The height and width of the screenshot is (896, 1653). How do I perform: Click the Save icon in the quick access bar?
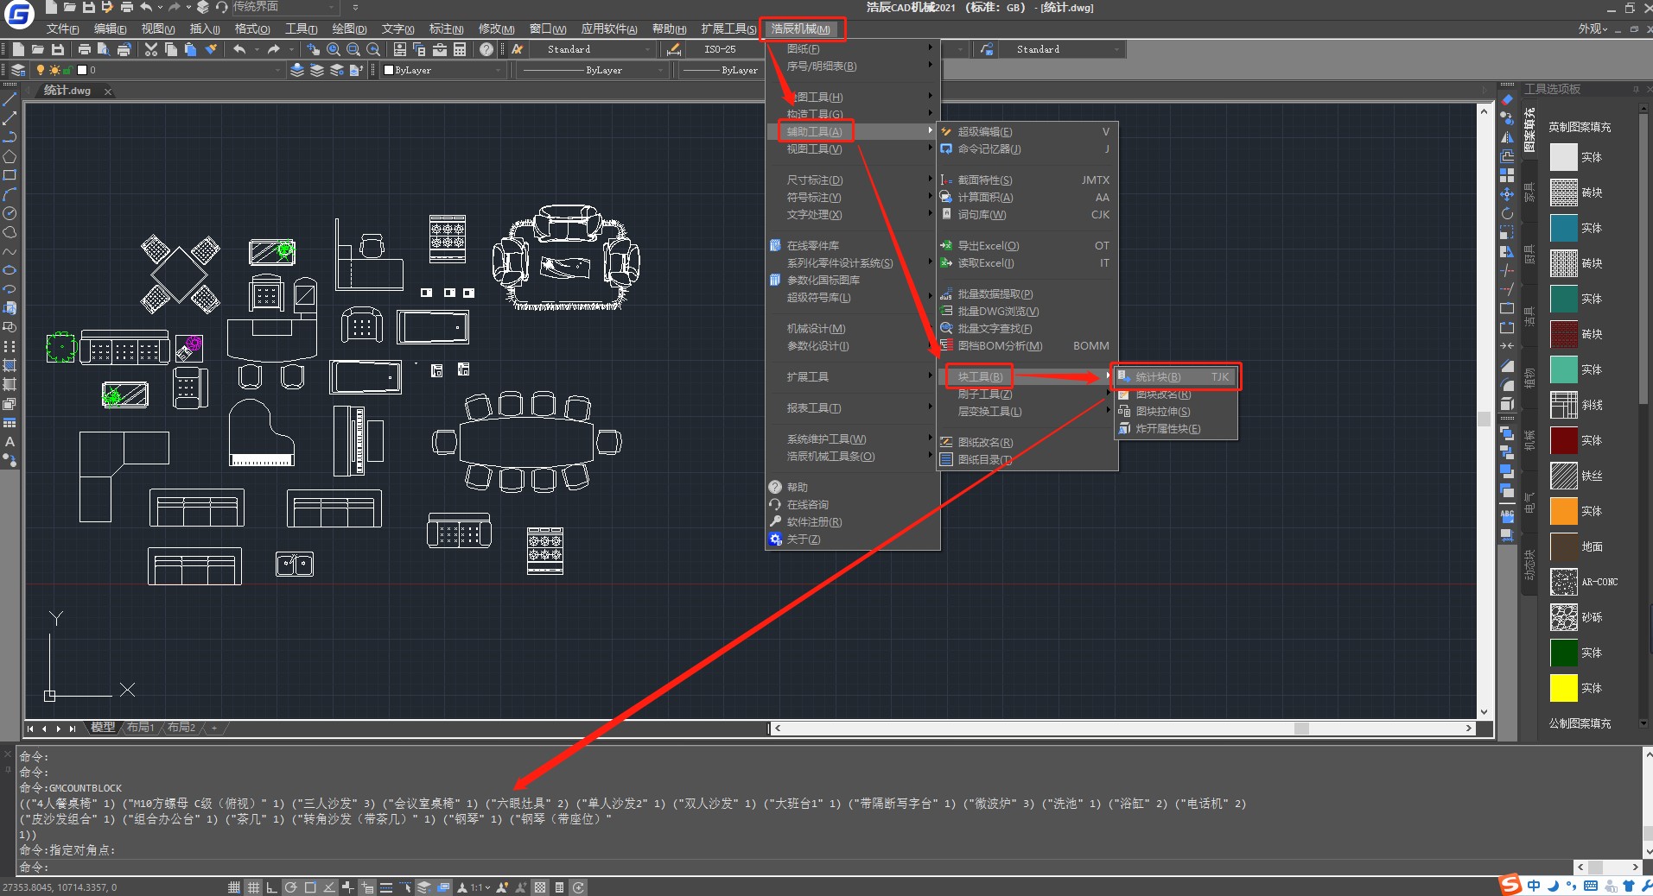(88, 7)
